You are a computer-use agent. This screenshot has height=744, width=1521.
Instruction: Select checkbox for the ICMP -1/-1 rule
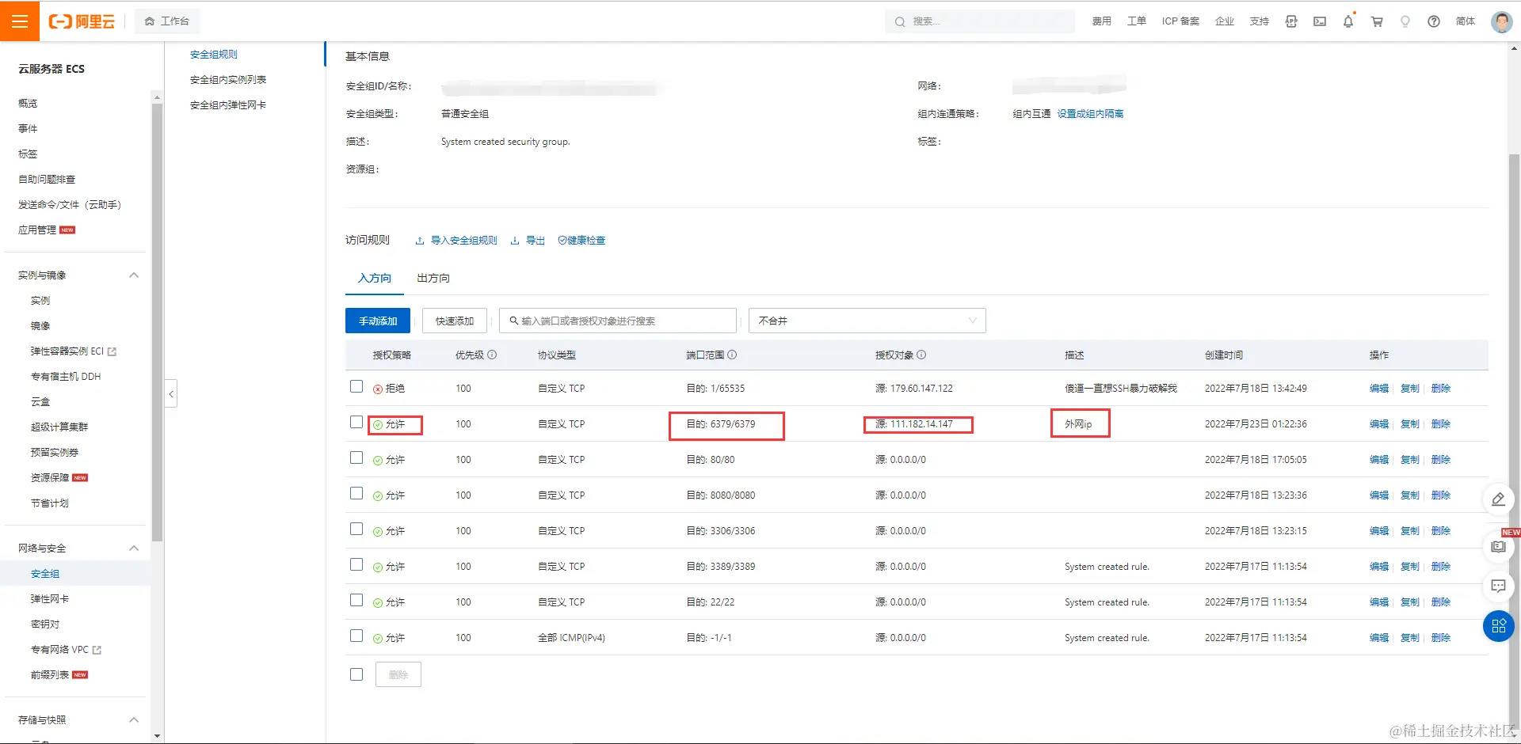(356, 636)
